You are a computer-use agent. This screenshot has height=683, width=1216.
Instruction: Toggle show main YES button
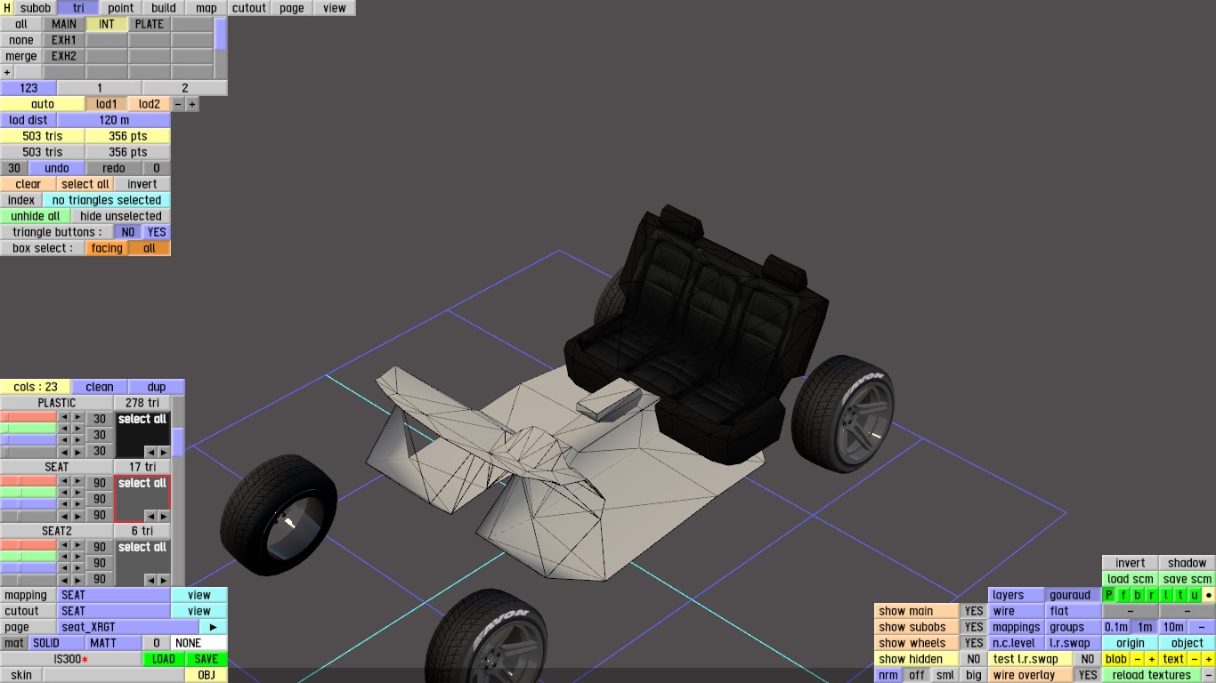(x=974, y=611)
